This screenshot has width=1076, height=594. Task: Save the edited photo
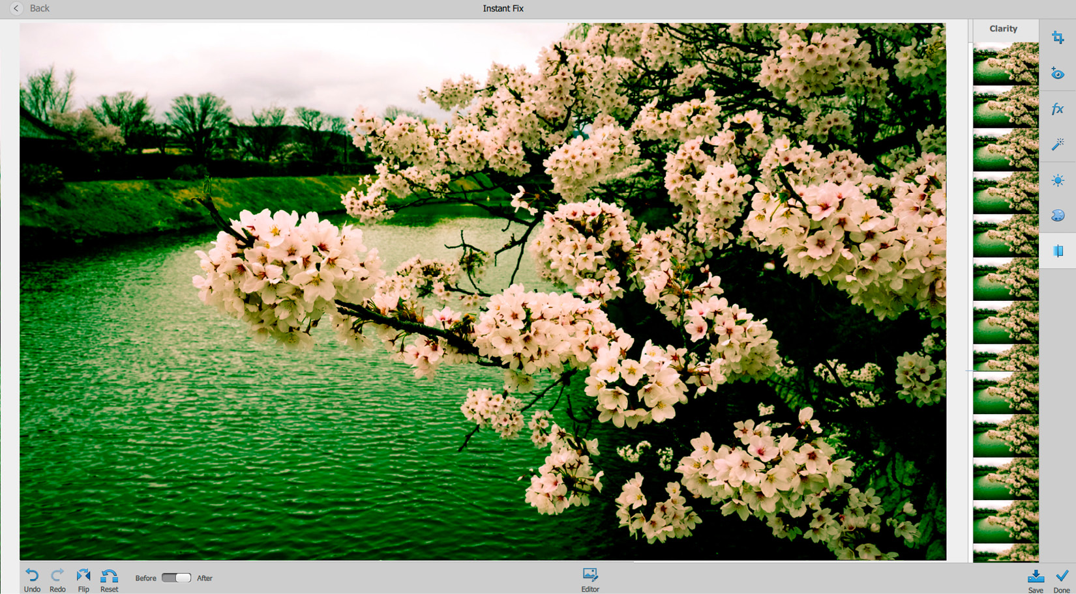click(1036, 581)
